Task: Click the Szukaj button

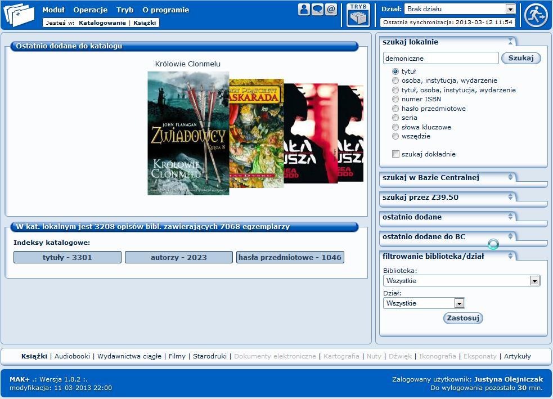Action: (x=521, y=58)
